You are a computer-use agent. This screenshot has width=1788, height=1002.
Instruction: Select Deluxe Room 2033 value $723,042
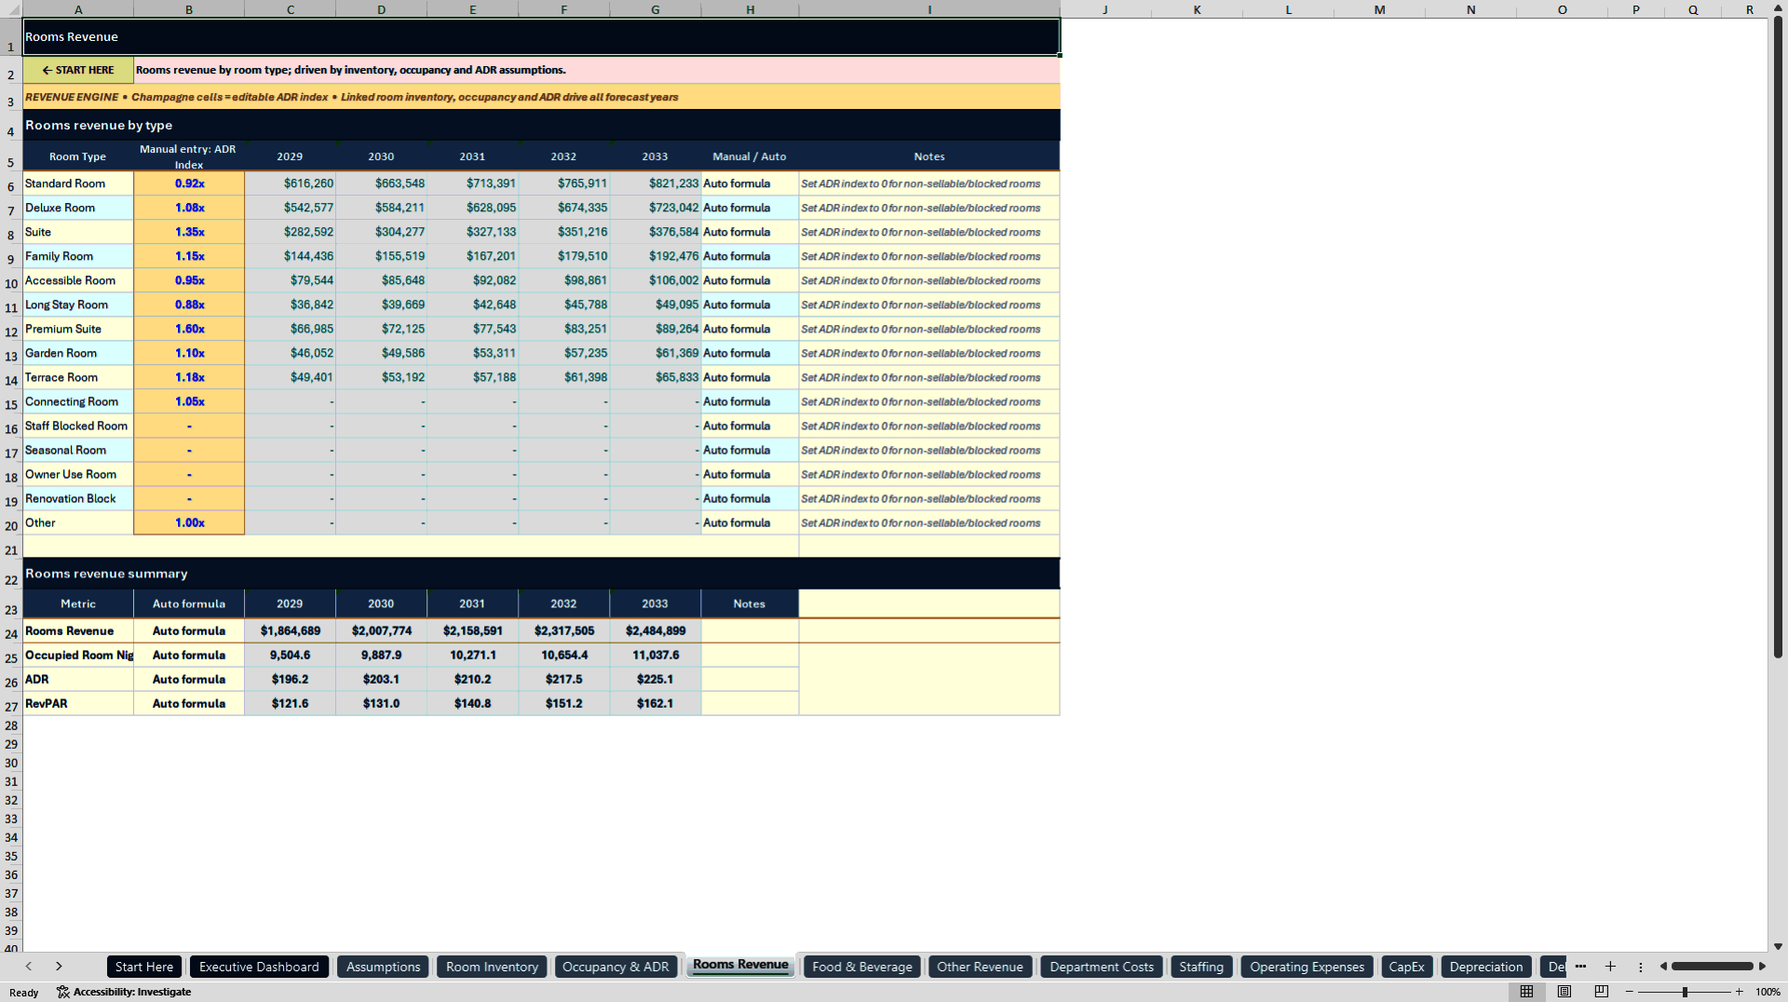(x=656, y=208)
